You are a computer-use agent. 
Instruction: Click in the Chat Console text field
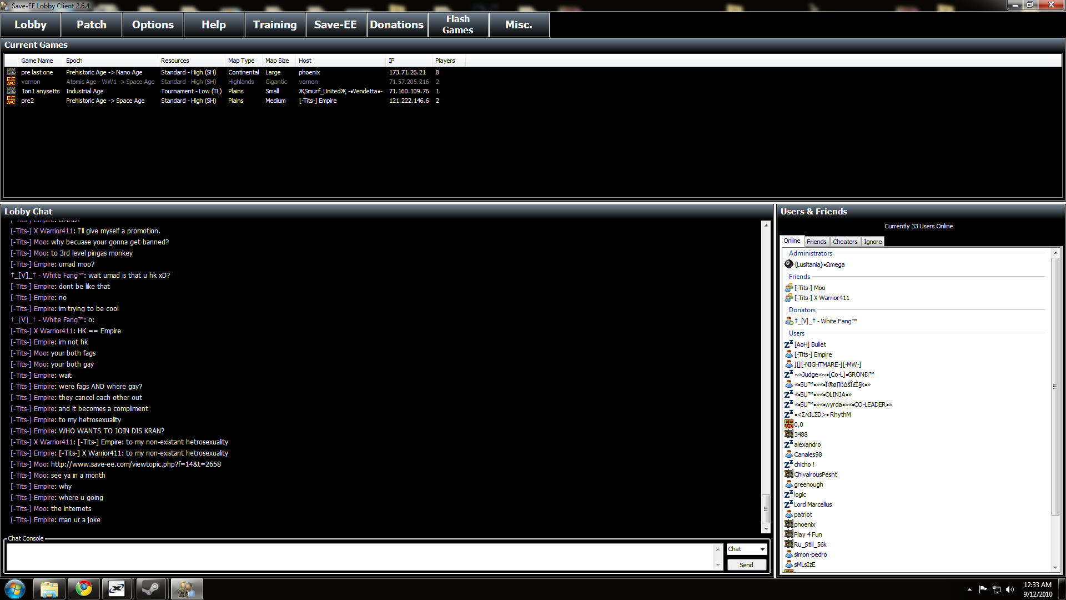[360, 557]
